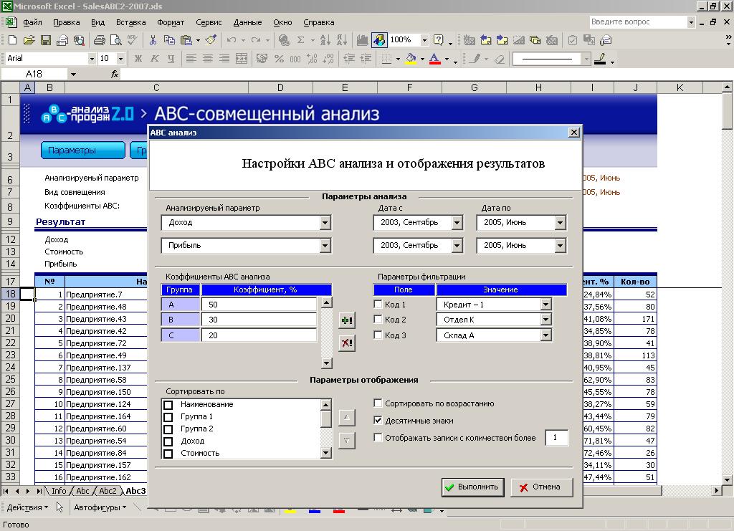Check Отображать записи с количеством более
Screen dimensions: 734x531
coord(378,437)
